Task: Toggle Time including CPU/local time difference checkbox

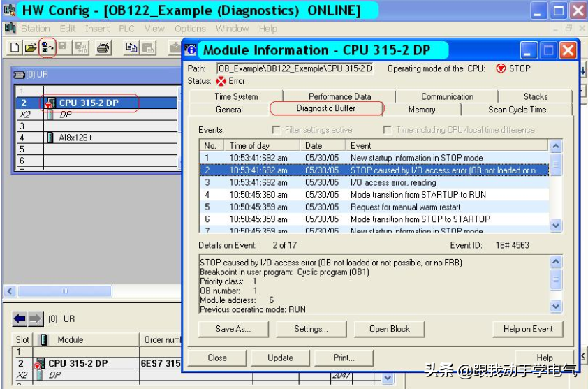Action: click(x=388, y=130)
